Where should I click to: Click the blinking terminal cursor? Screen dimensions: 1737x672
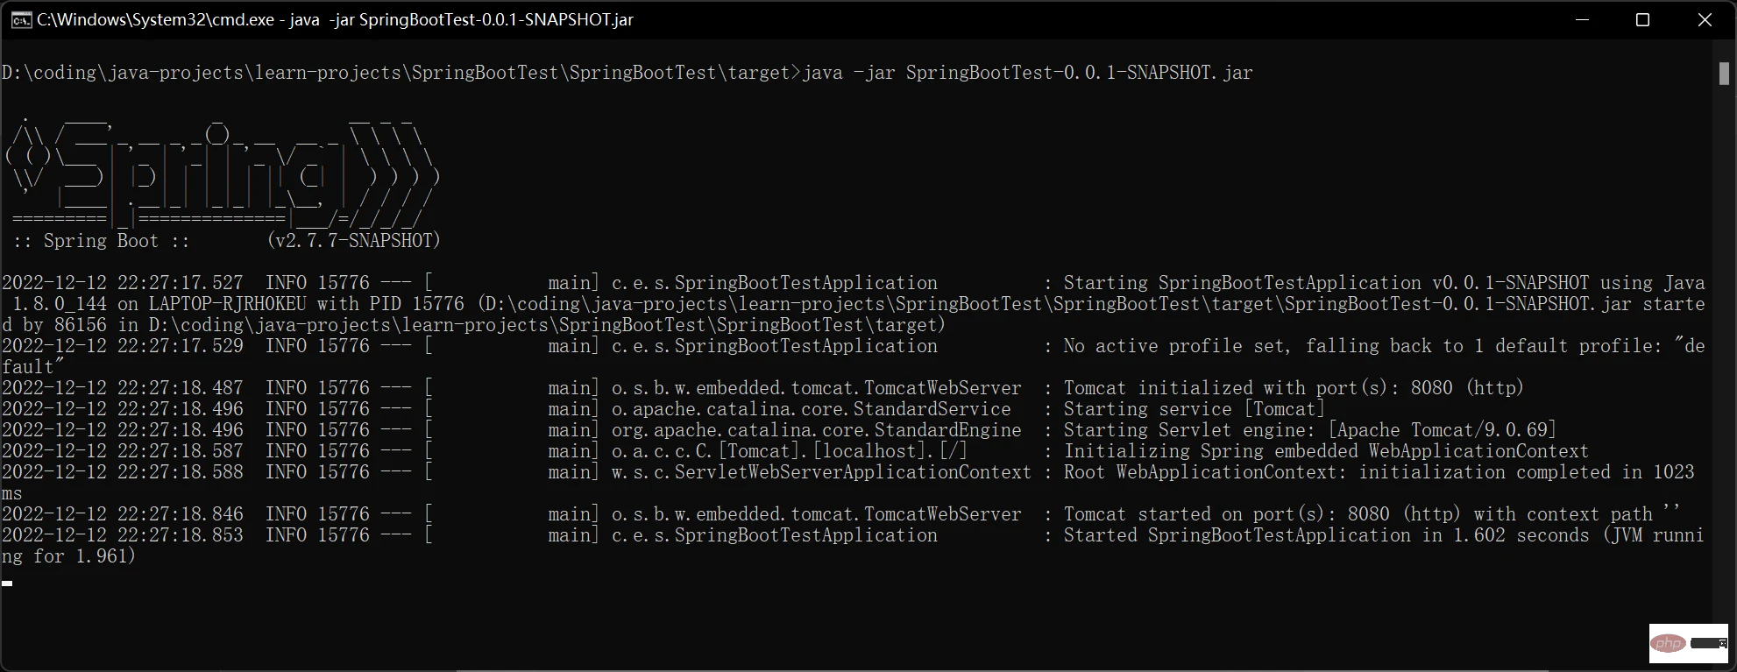point(7,582)
